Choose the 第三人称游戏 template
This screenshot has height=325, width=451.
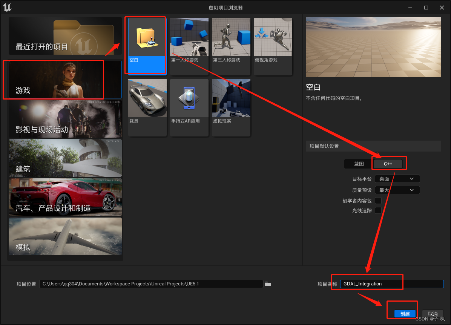(x=231, y=46)
